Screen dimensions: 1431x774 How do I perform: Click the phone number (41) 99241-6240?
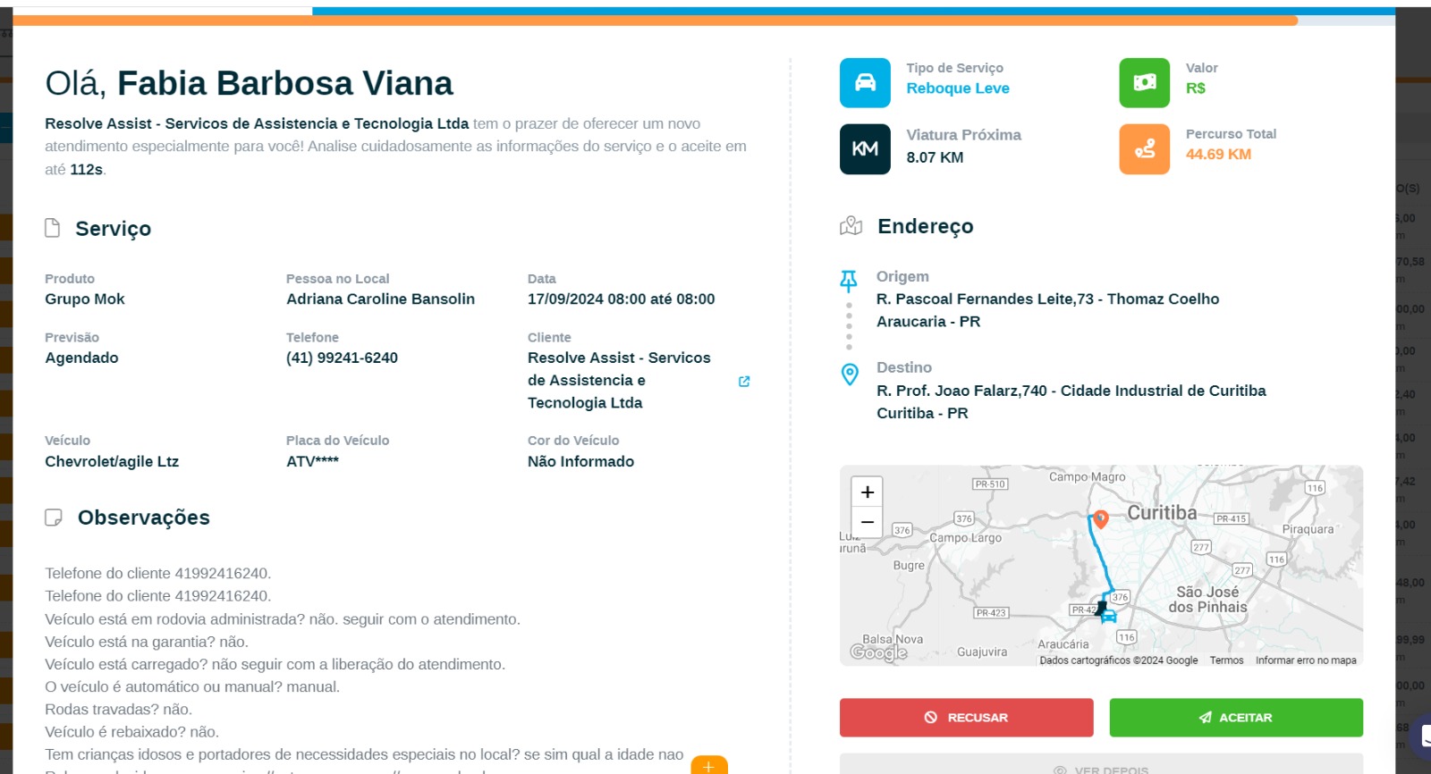[x=342, y=358]
